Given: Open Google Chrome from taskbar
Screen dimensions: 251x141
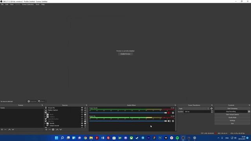Looking at the screenshot, I should point(85,138).
